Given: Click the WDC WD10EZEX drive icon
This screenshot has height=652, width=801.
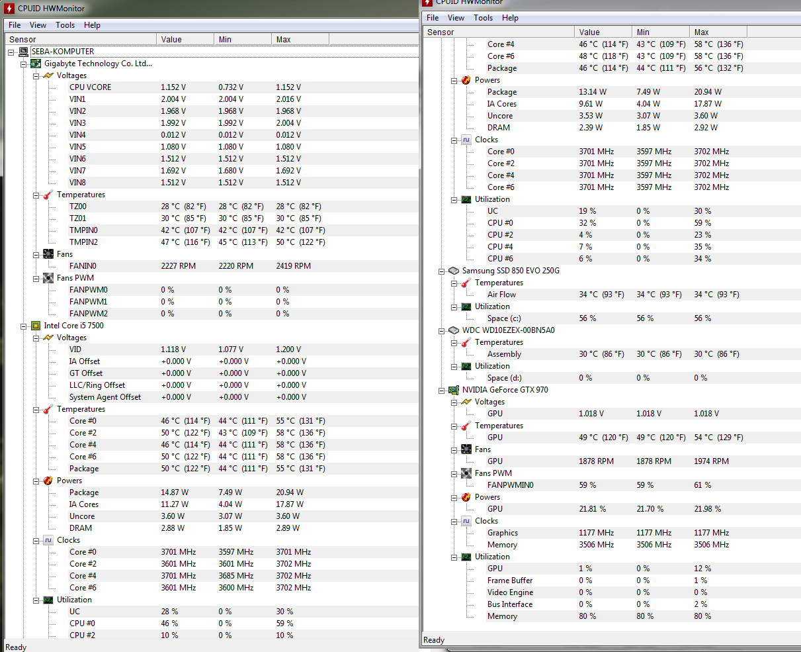Looking at the screenshot, I should (454, 330).
